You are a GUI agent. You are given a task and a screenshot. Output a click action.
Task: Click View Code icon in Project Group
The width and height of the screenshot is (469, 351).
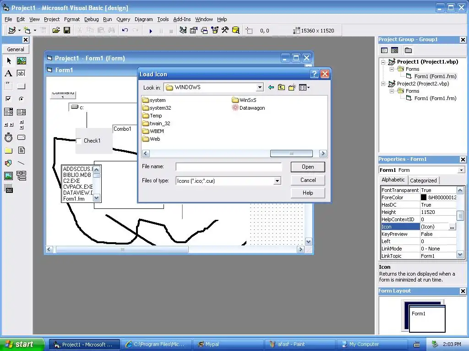384,50
